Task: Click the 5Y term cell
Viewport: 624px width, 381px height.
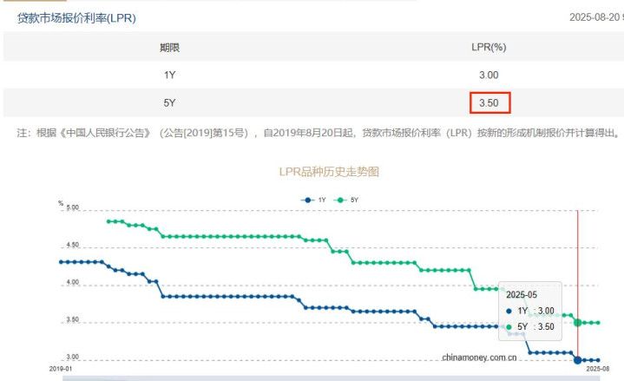Action: [169, 102]
